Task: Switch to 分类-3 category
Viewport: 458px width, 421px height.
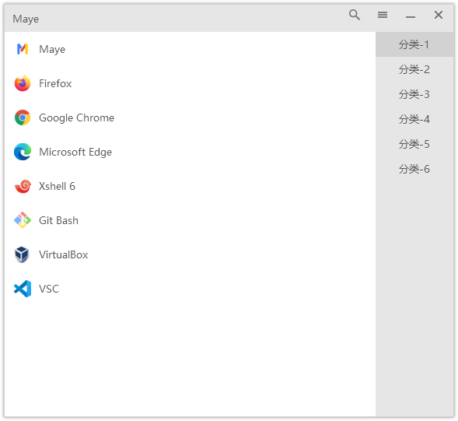Action: (414, 94)
